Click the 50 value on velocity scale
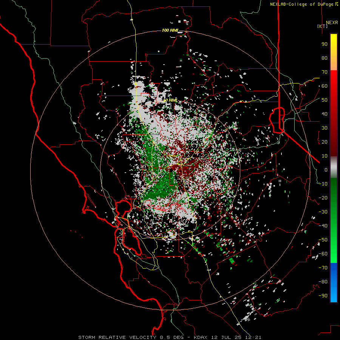The width and height of the screenshot is (340, 340). [325, 100]
